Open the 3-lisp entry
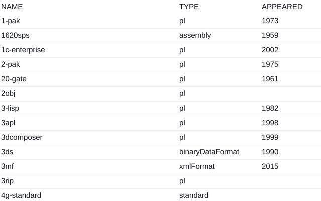 coord(10,109)
